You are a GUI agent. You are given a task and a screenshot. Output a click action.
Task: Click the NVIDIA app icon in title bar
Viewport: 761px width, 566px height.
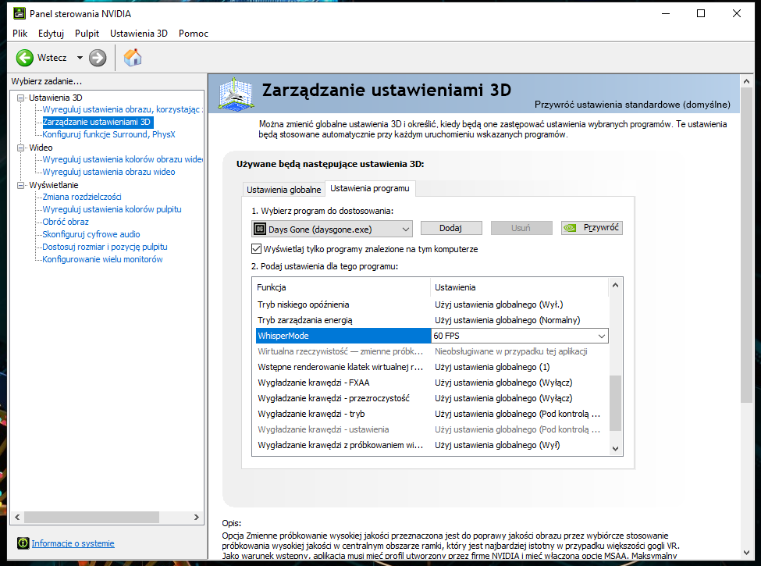19,13
